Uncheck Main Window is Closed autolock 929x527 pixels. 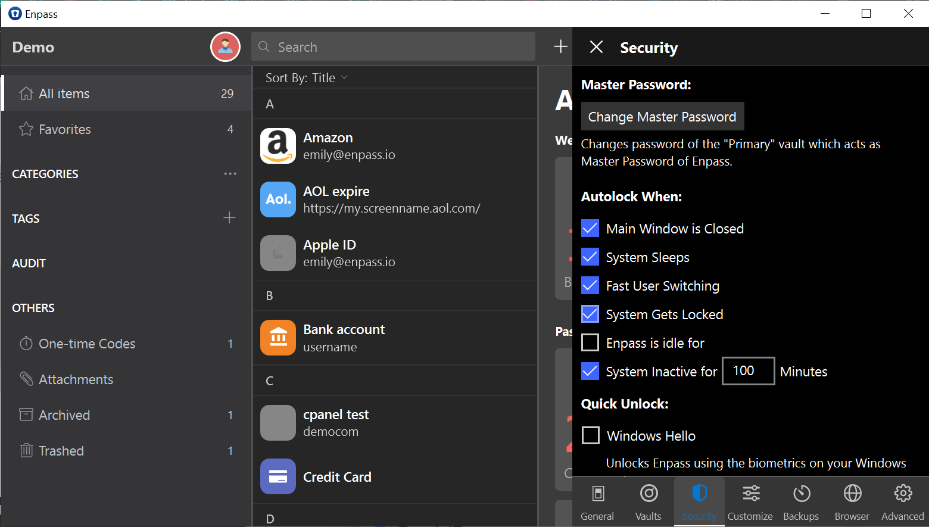point(590,228)
